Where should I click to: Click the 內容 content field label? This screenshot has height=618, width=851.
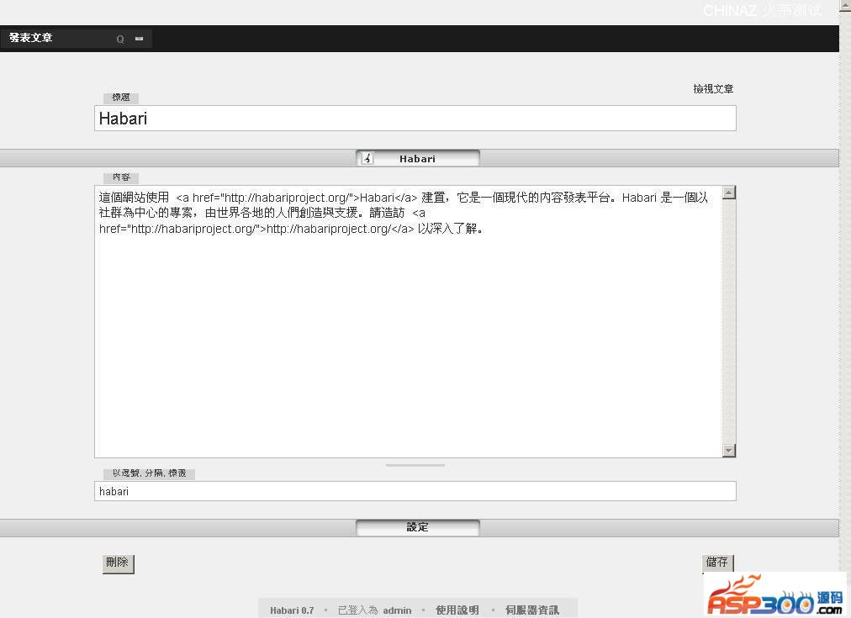(121, 177)
